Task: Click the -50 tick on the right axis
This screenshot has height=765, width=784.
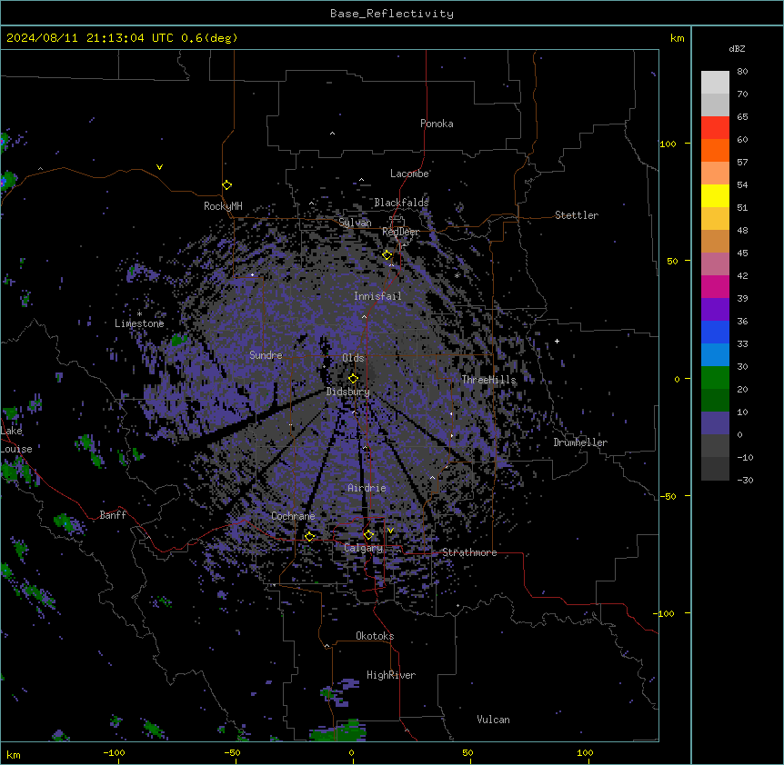Action: coord(668,496)
